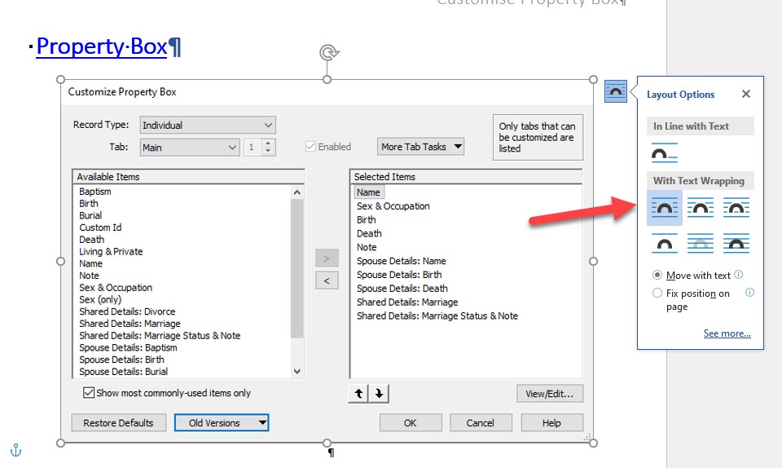
Task: Select Move with text radio button
Action: coord(657,275)
